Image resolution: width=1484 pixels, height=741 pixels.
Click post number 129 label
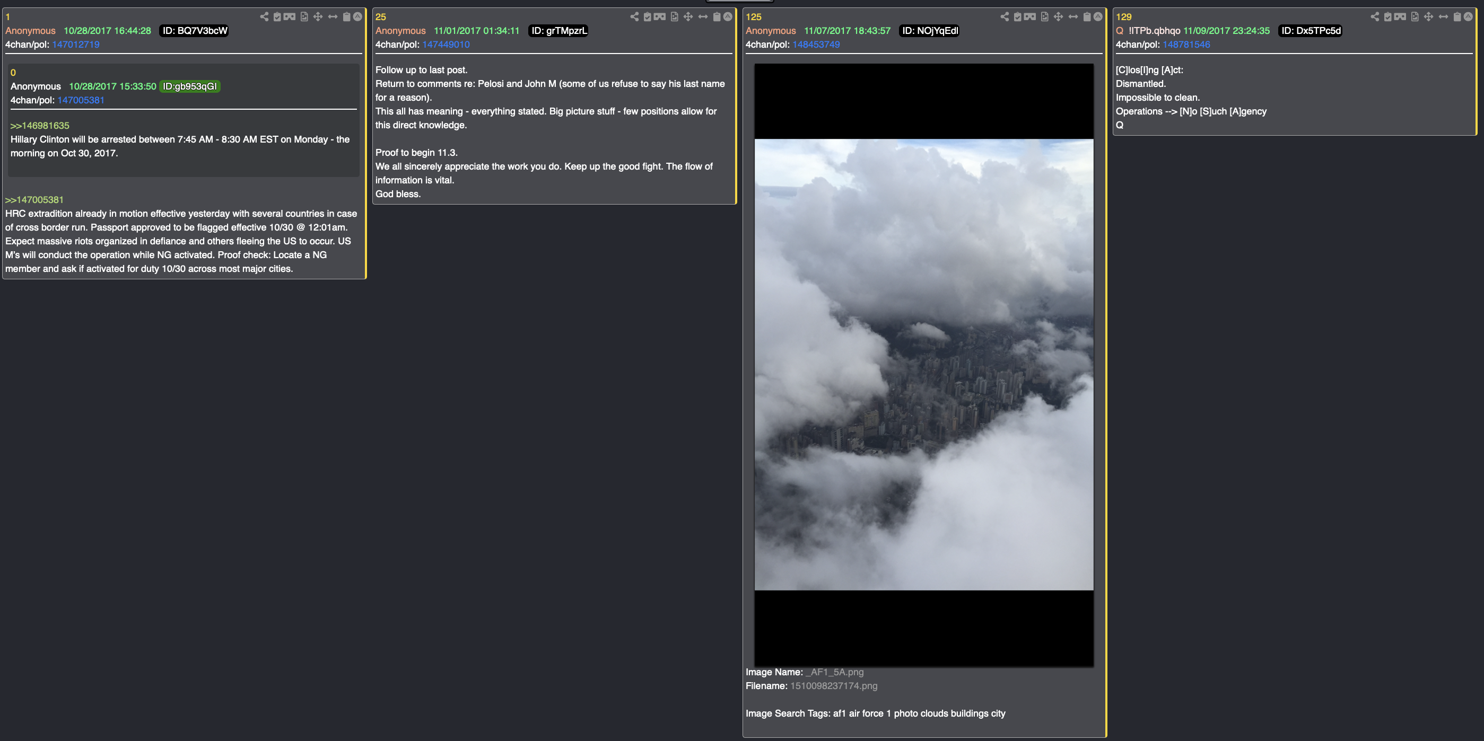(1124, 17)
